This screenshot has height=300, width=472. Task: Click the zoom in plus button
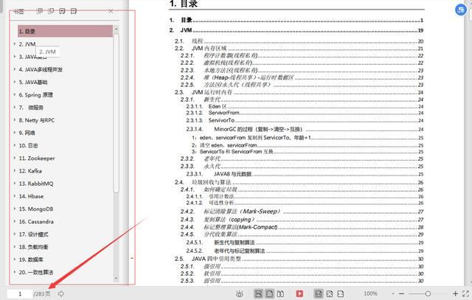455,293
